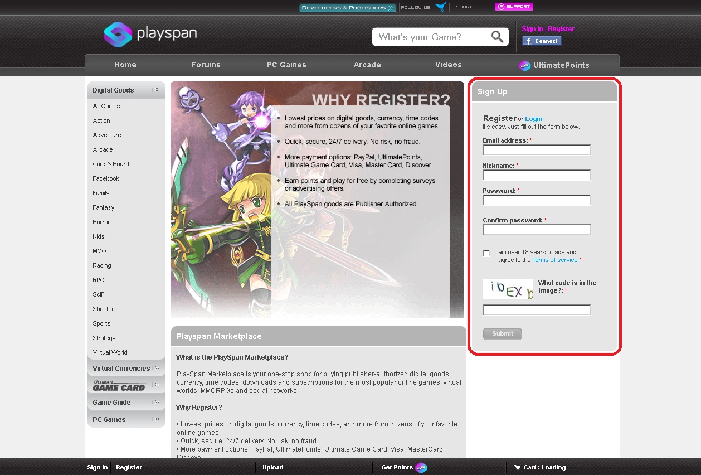This screenshot has height=475, width=701.
Task: Select the Shooter category
Action: pyautogui.click(x=103, y=309)
